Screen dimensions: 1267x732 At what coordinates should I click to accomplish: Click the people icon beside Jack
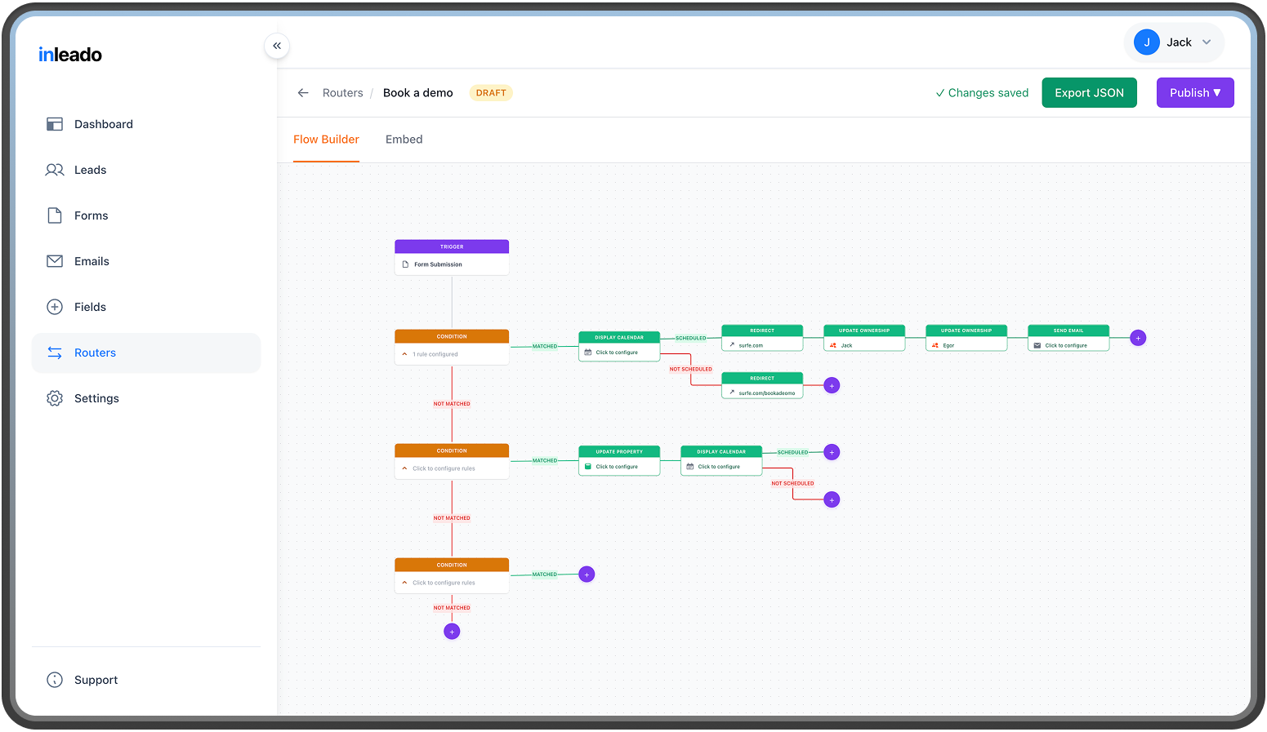click(833, 345)
